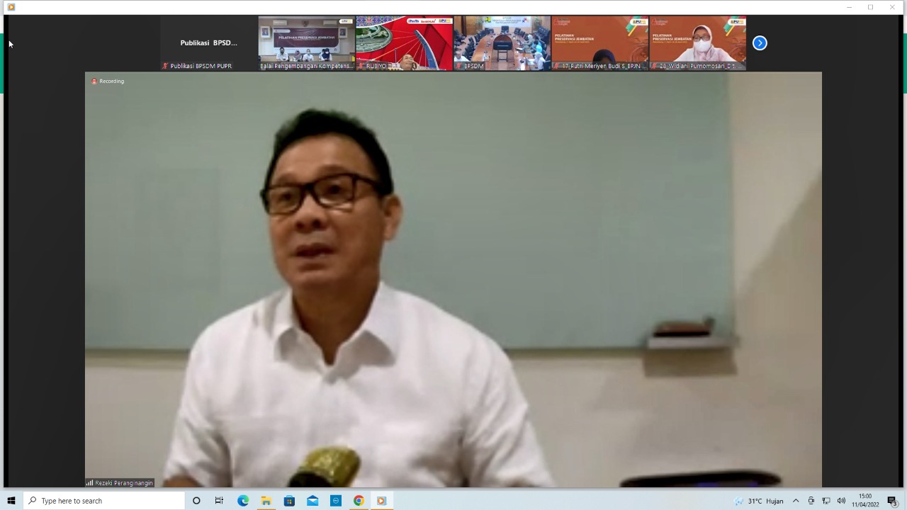Viewport: 907px width, 510px height.
Task: Select 17_Putri Meriyen Budi S participant thumbnail
Action: point(599,43)
